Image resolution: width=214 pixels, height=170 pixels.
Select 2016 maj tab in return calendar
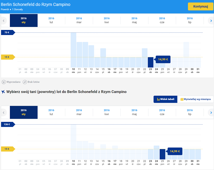pyautogui.click(x=135, y=112)
